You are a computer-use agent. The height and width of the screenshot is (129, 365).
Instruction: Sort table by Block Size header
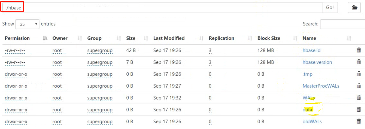(x=269, y=38)
